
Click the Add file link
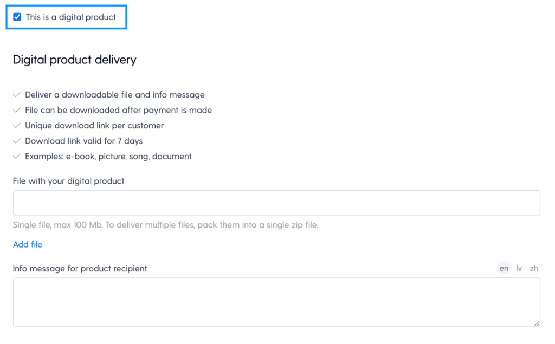[28, 244]
